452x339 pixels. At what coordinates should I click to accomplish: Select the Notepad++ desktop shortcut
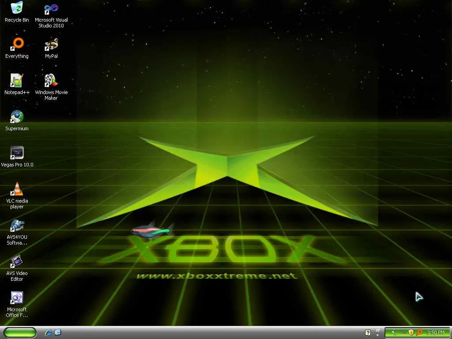point(17,84)
